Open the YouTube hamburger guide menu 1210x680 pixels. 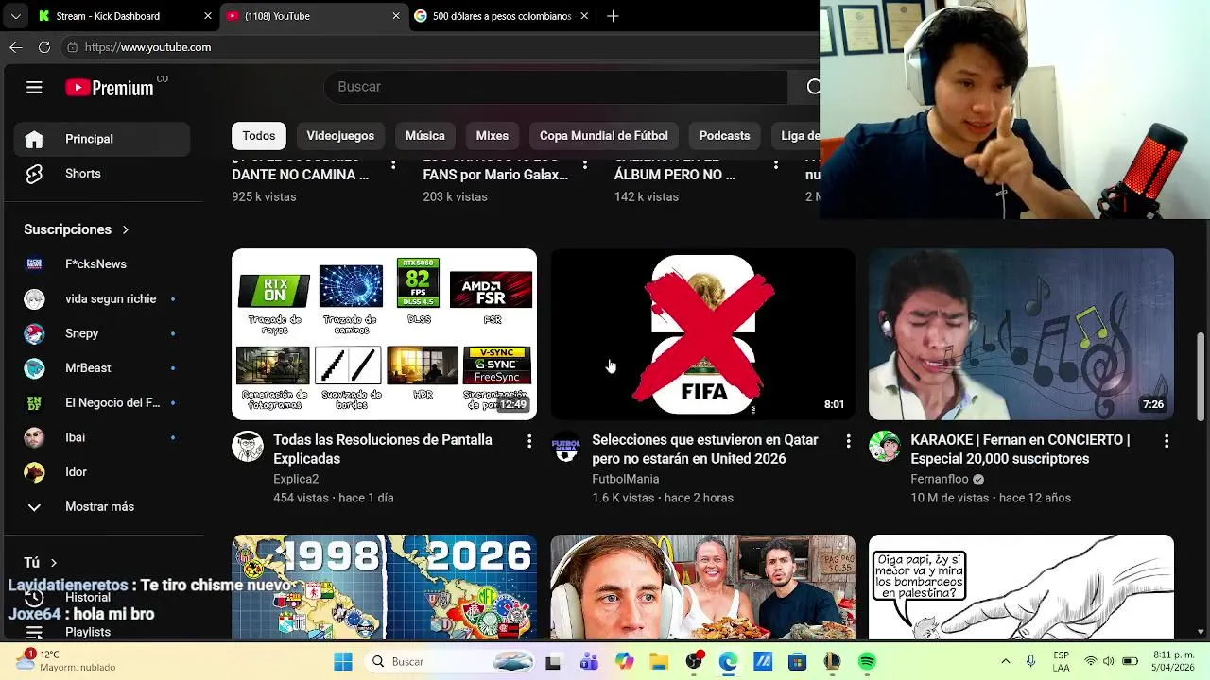pos(34,88)
